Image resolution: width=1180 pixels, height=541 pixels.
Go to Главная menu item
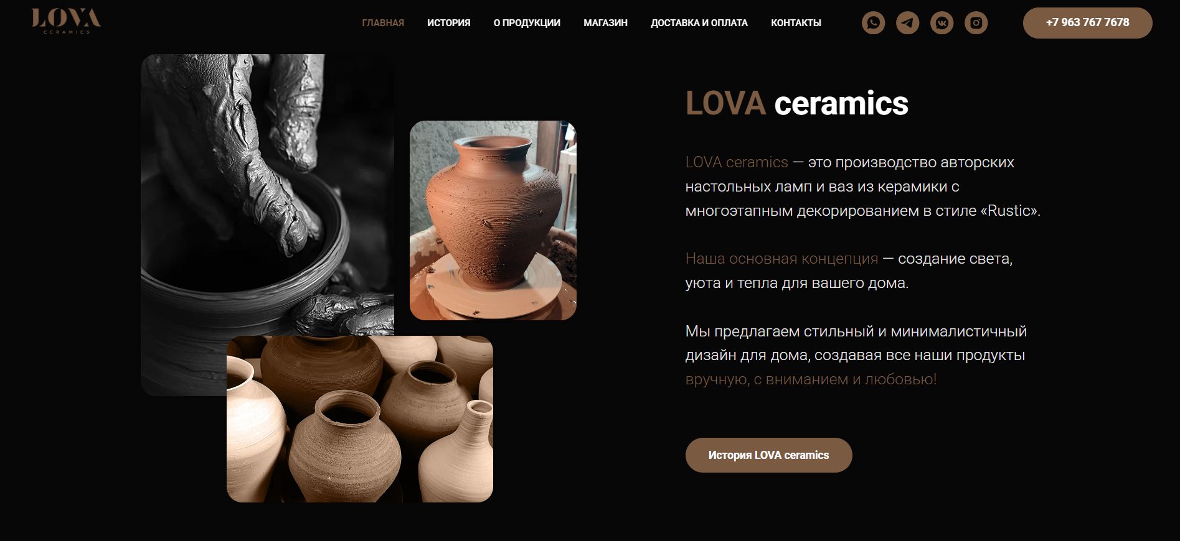click(383, 23)
